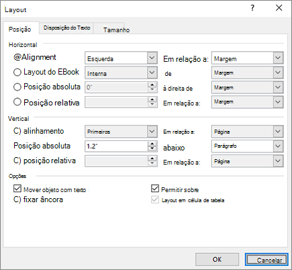292x270 pixels.
Task: Toggle Mover objeto com texto checkbox
Action: [x=17, y=189]
